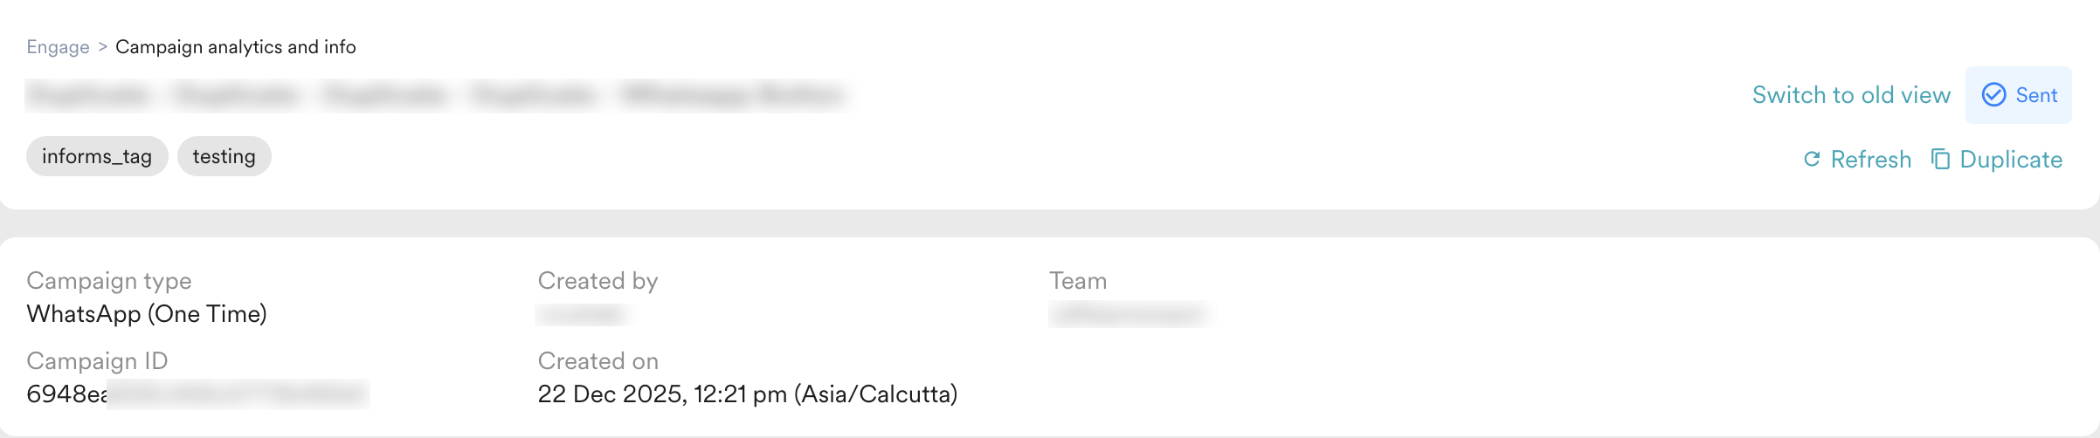
Task: Click "Campaign analytics and info" breadcrumb
Action: coord(236,47)
